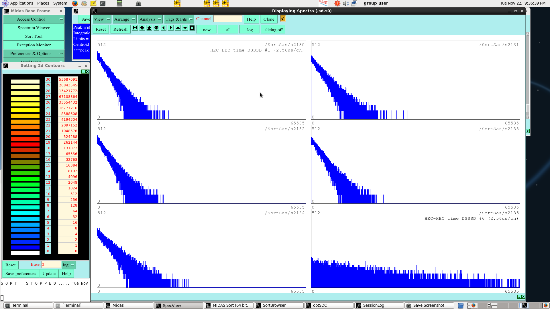Image resolution: width=550 pixels, height=309 pixels.
Task: Select contour level 19 red swatch
Action: pos(25,144)
